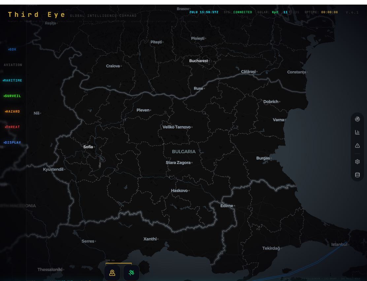Click the SYS CONNECTED status indicator
Viewport: 367px width, 281px height.
[x=238, y=12]
